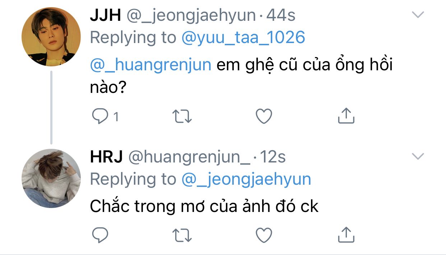Open @_jeongjaehyun link in HRJ's reply
Viewport: 446px width, 255px height.
246,179
